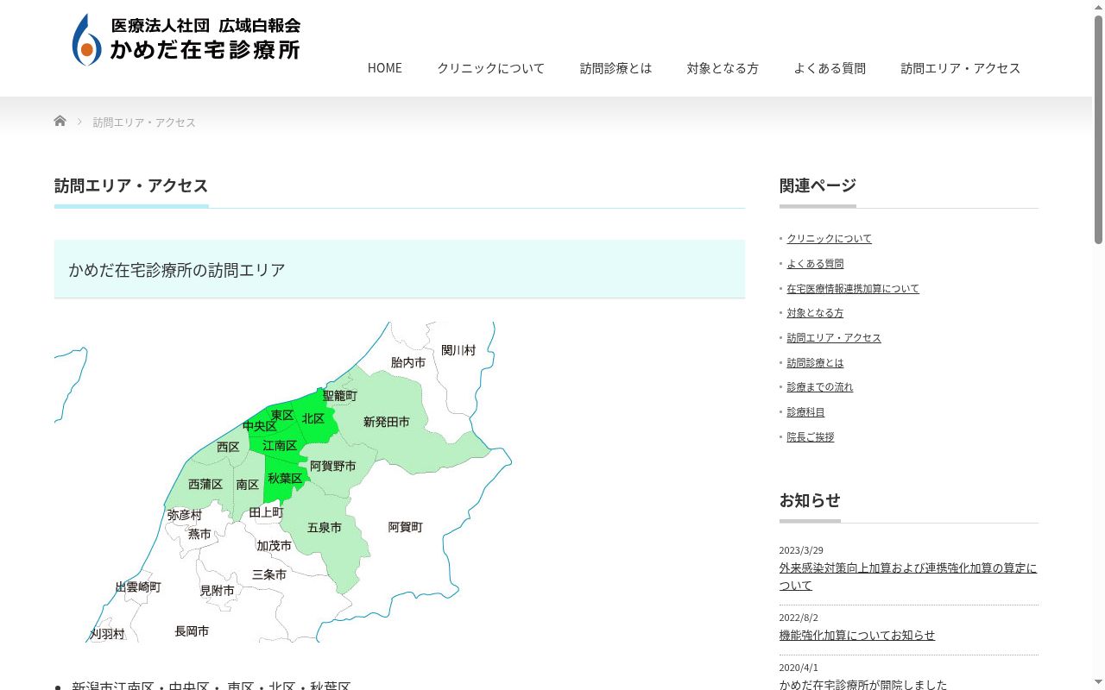Screen dimensions: 1105x690
Task: Click 西蒲区 label on the map
Action: coord(205,485)
